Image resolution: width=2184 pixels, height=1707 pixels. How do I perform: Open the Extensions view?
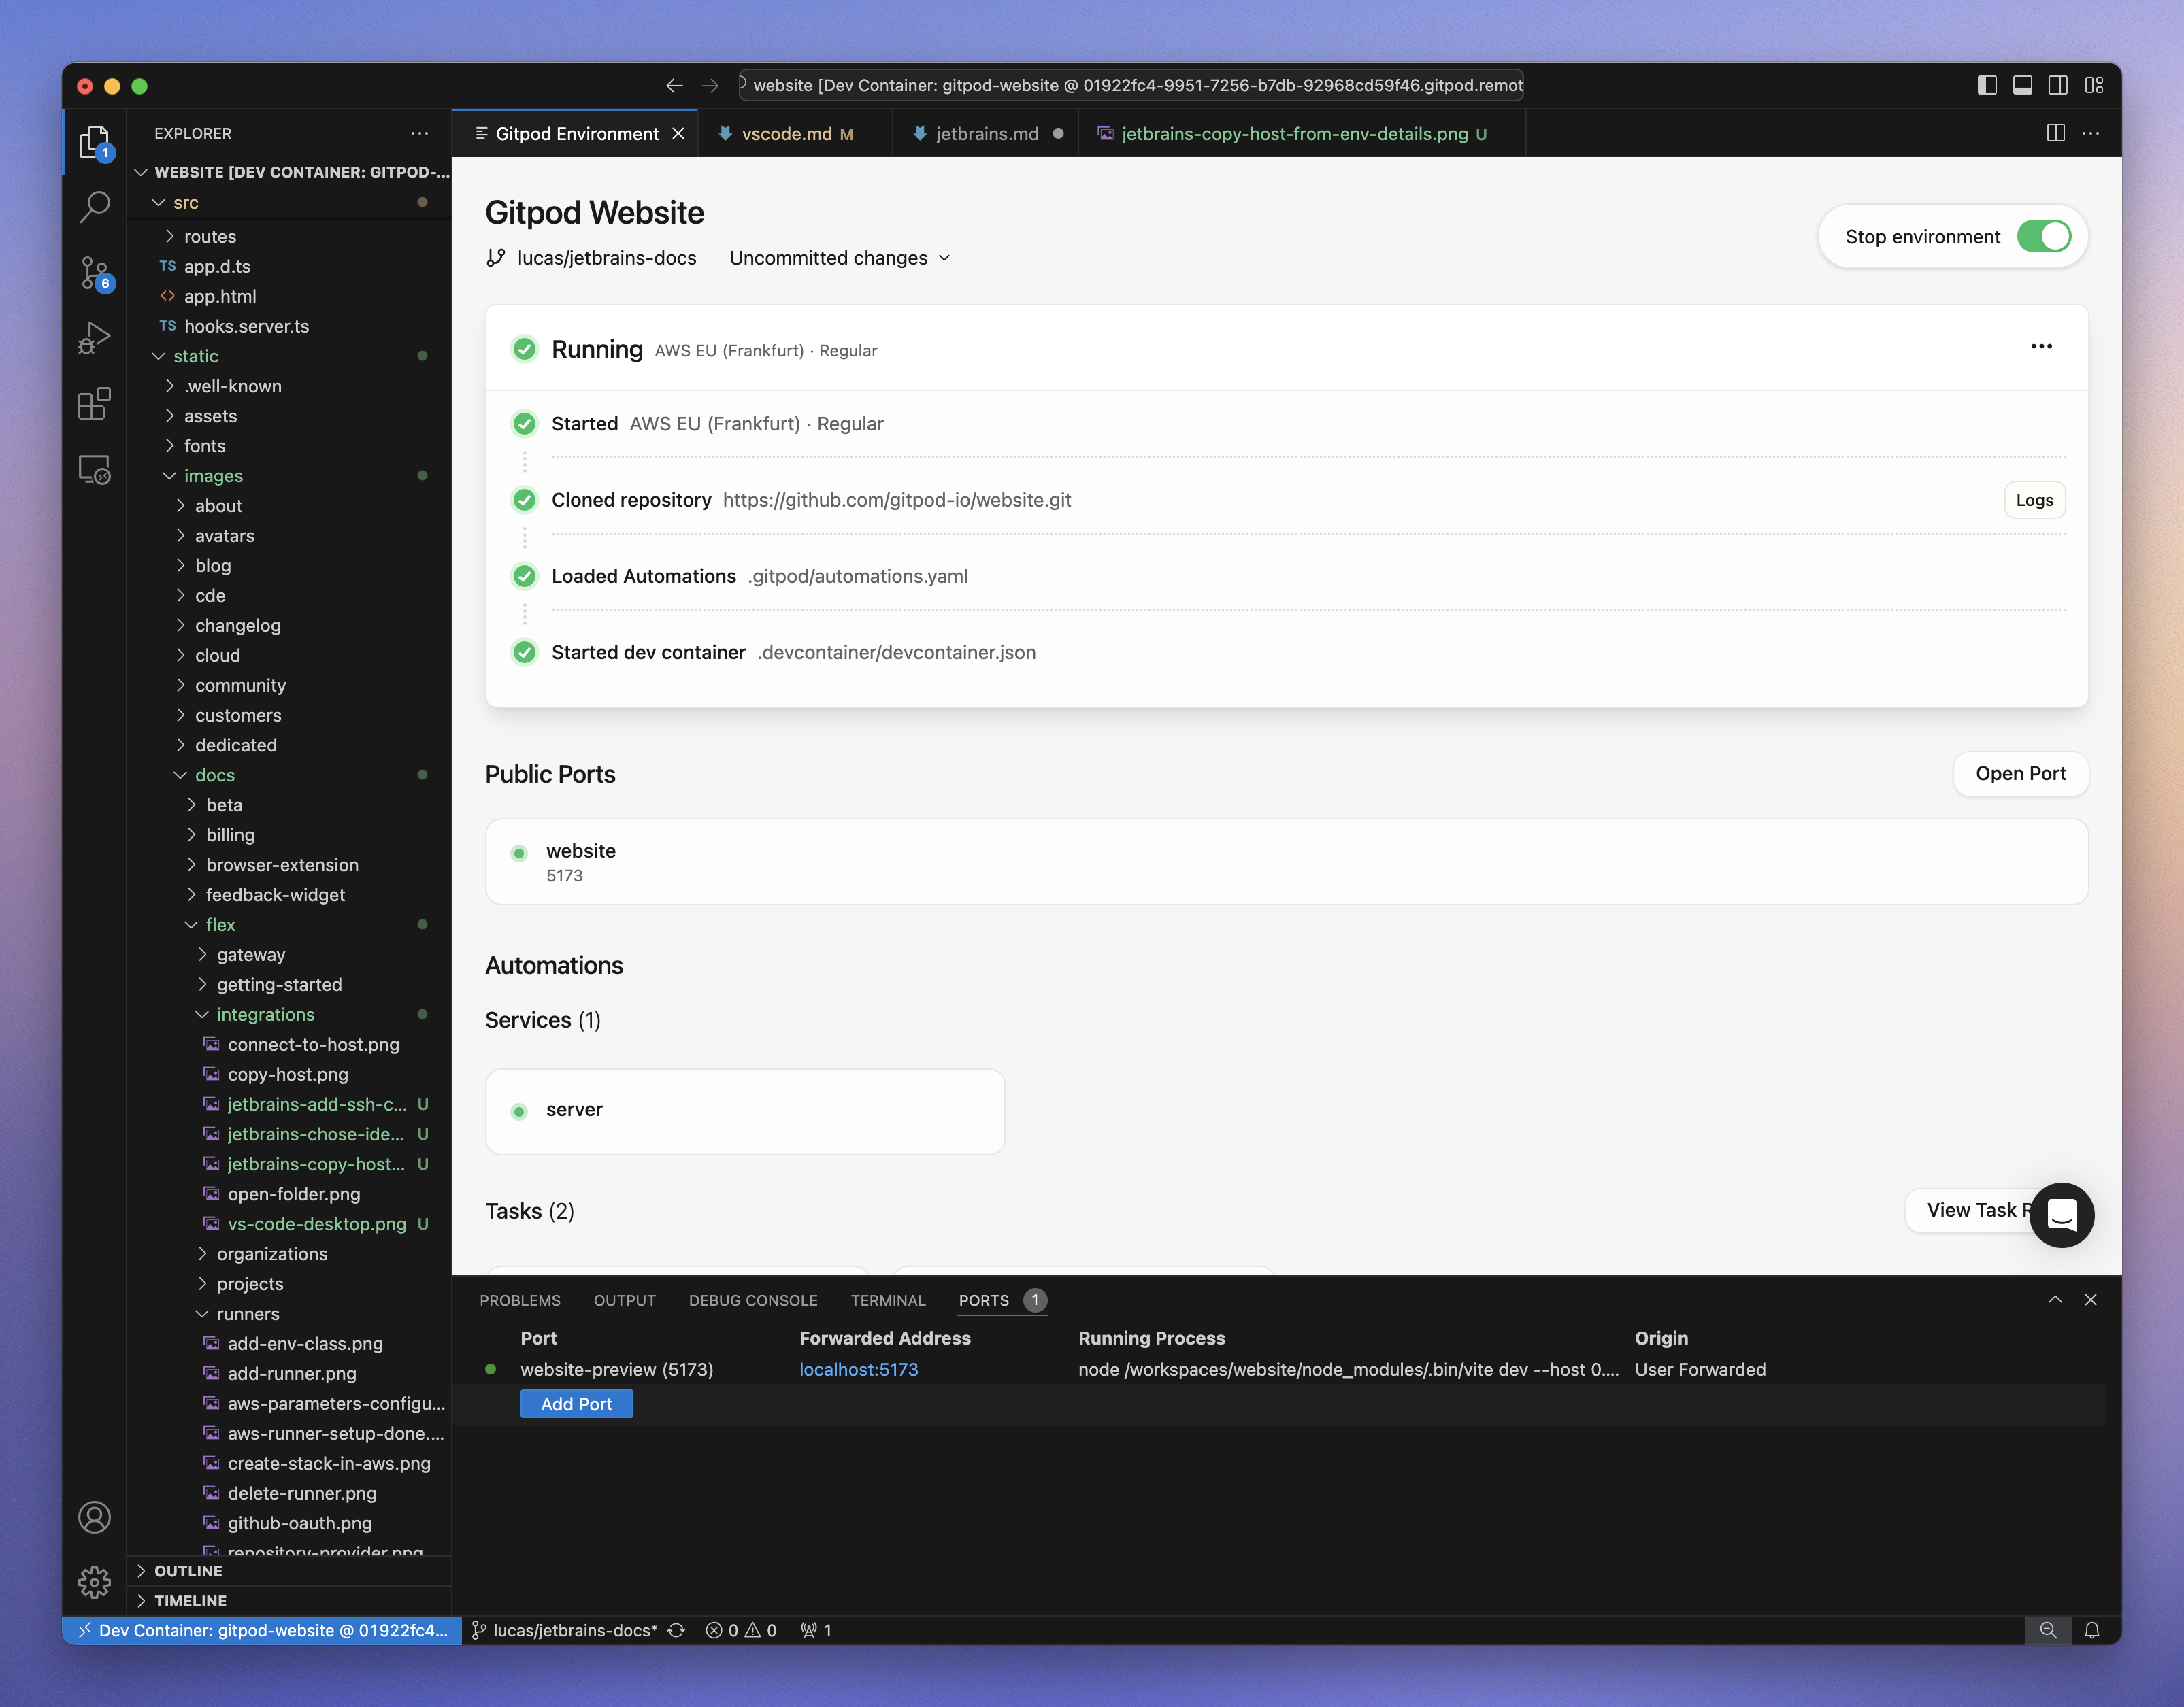94,404
